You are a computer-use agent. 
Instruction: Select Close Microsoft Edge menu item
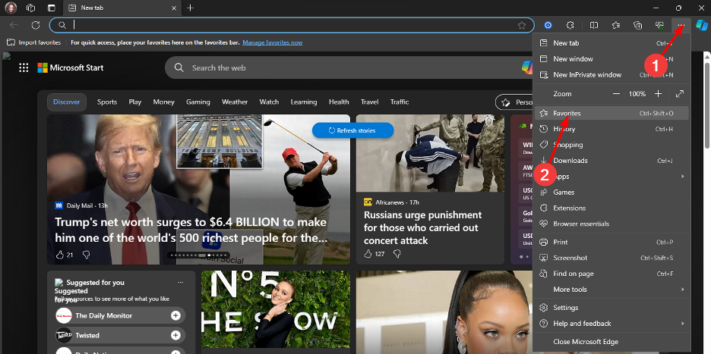click(x=611, y=342)
